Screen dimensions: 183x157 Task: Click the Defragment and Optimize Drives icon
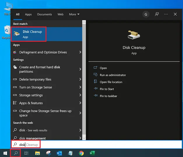pos(15,52)
